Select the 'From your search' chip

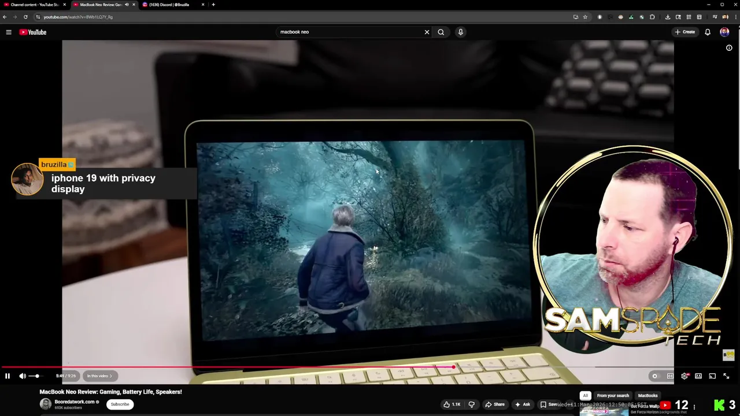[613, 396]
